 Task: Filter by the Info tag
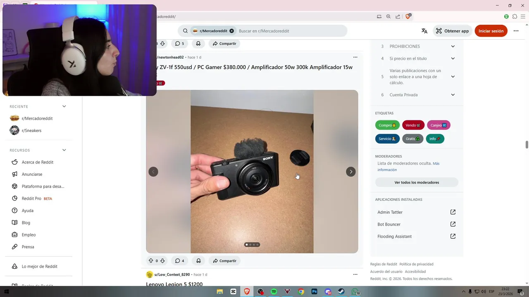tap(435, 139)
